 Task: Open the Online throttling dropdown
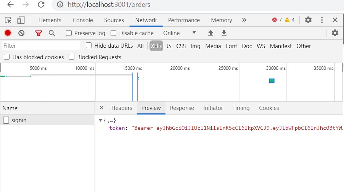click(180, 33)
